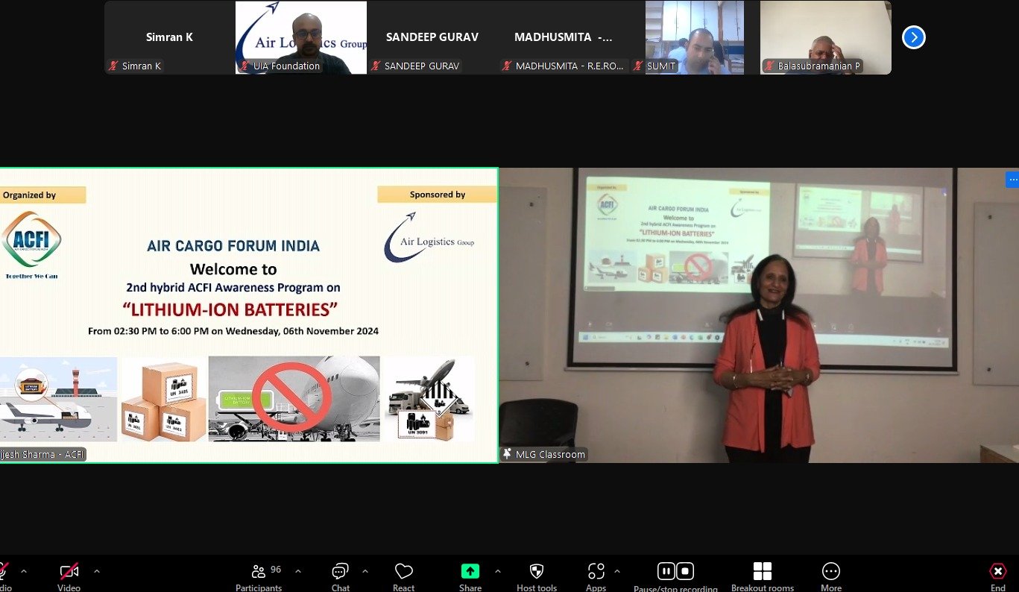Click the participant count 96
Screen dimensions: 1019x592
276,570
